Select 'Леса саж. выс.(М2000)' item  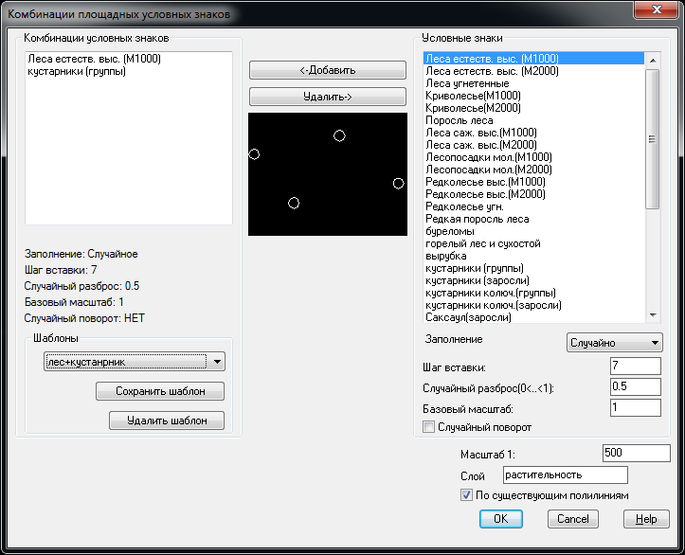point(533,145)
